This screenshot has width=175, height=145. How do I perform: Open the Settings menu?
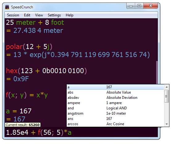tap(54, 15)
